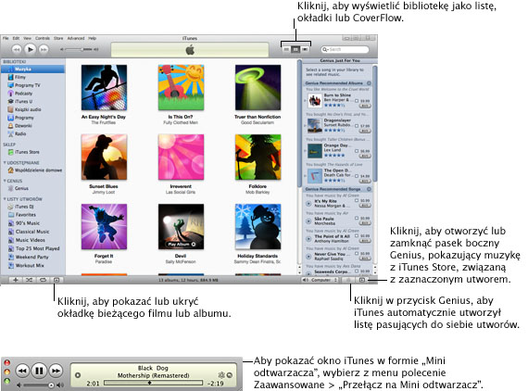The image size is (528, 391).
Task: Toggle repeat button in bottom bar
Action: [43, 280]
